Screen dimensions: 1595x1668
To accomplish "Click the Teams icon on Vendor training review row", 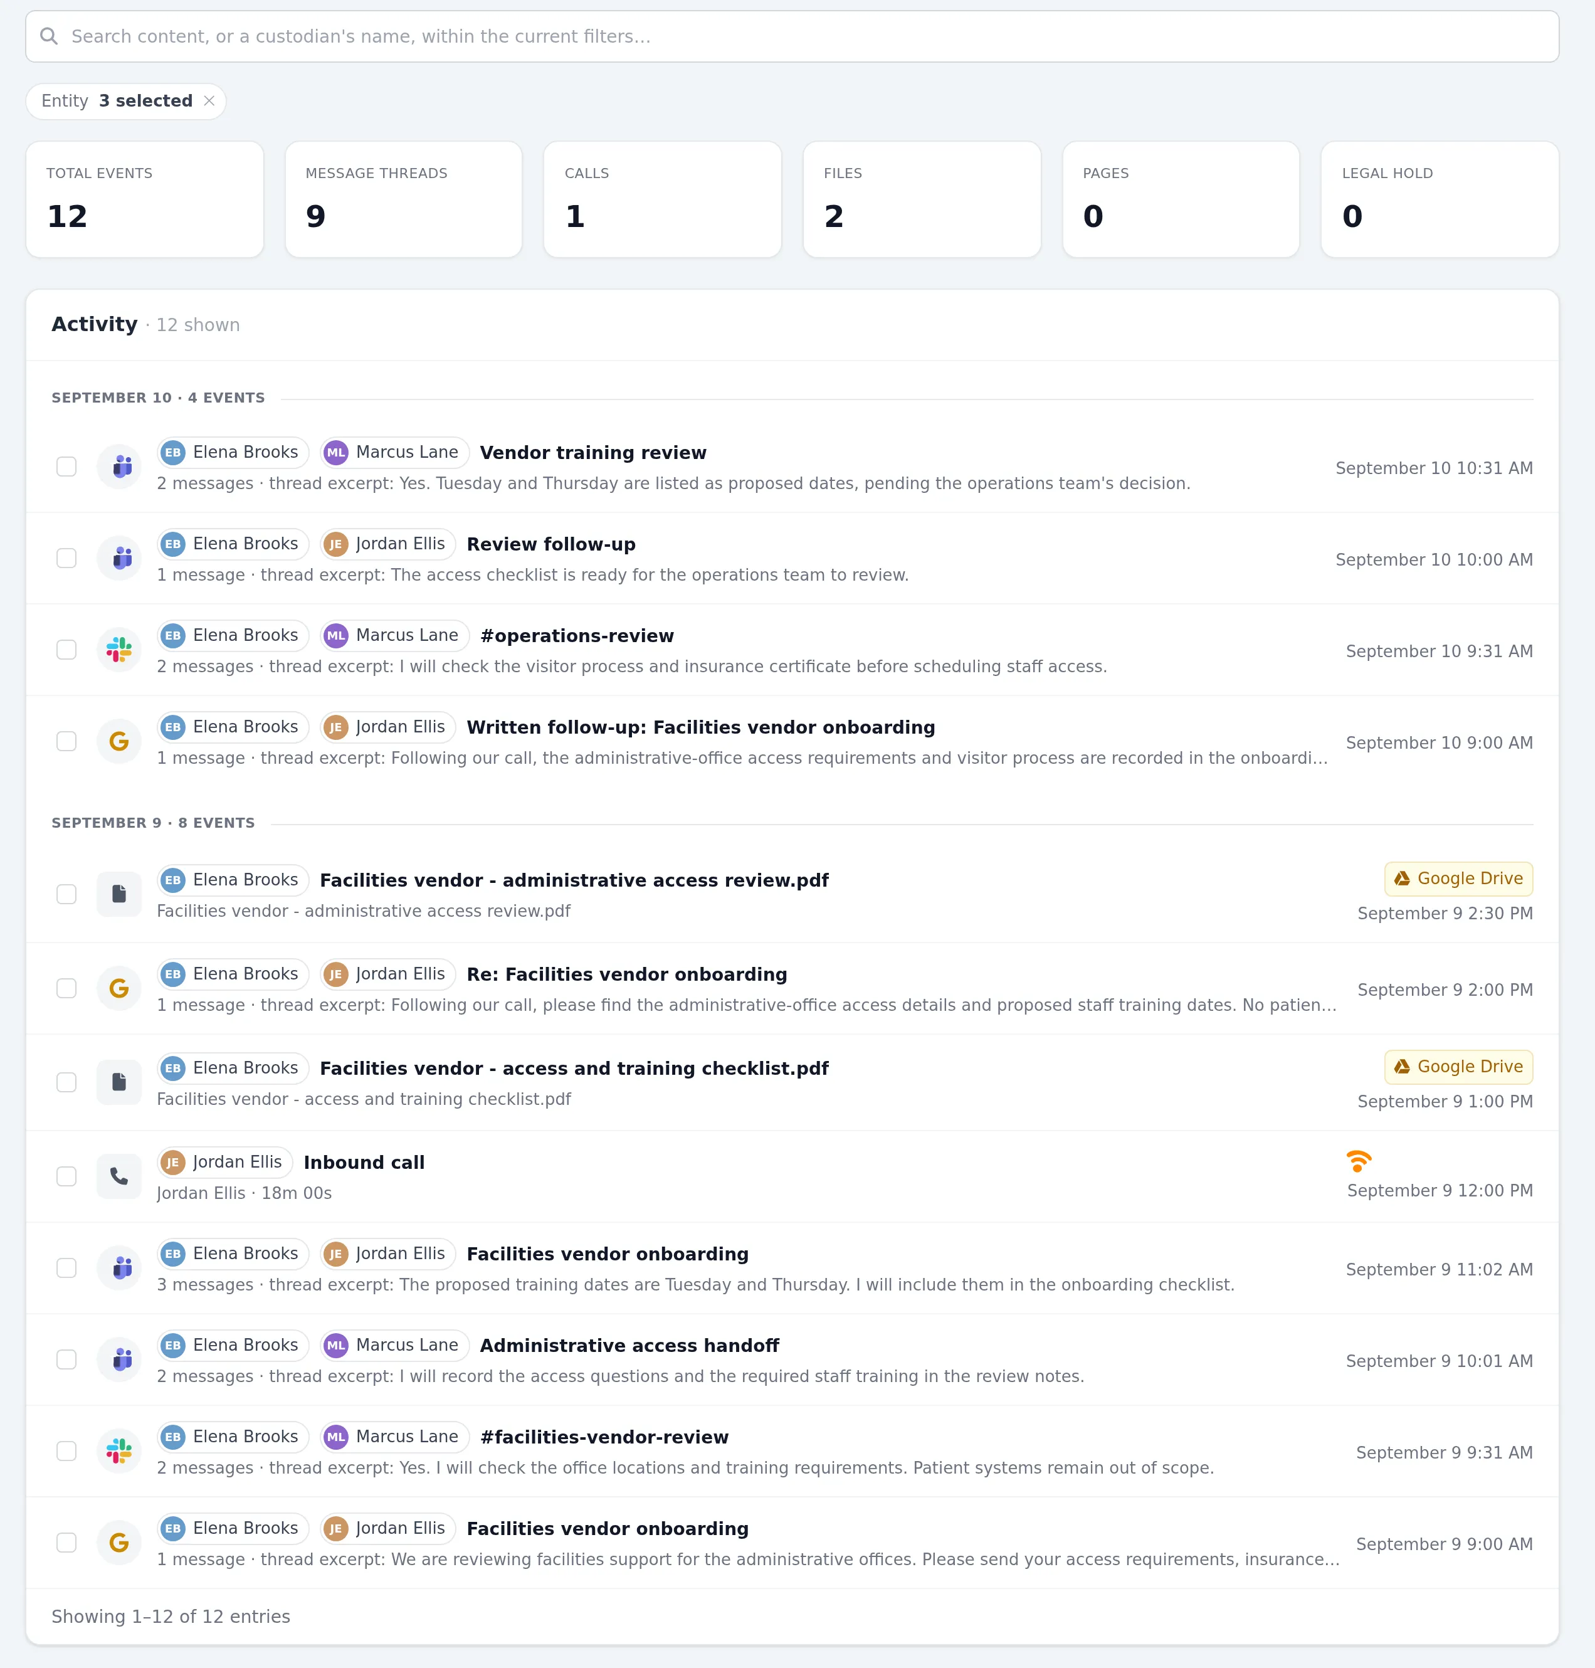I will coord(119,467).
